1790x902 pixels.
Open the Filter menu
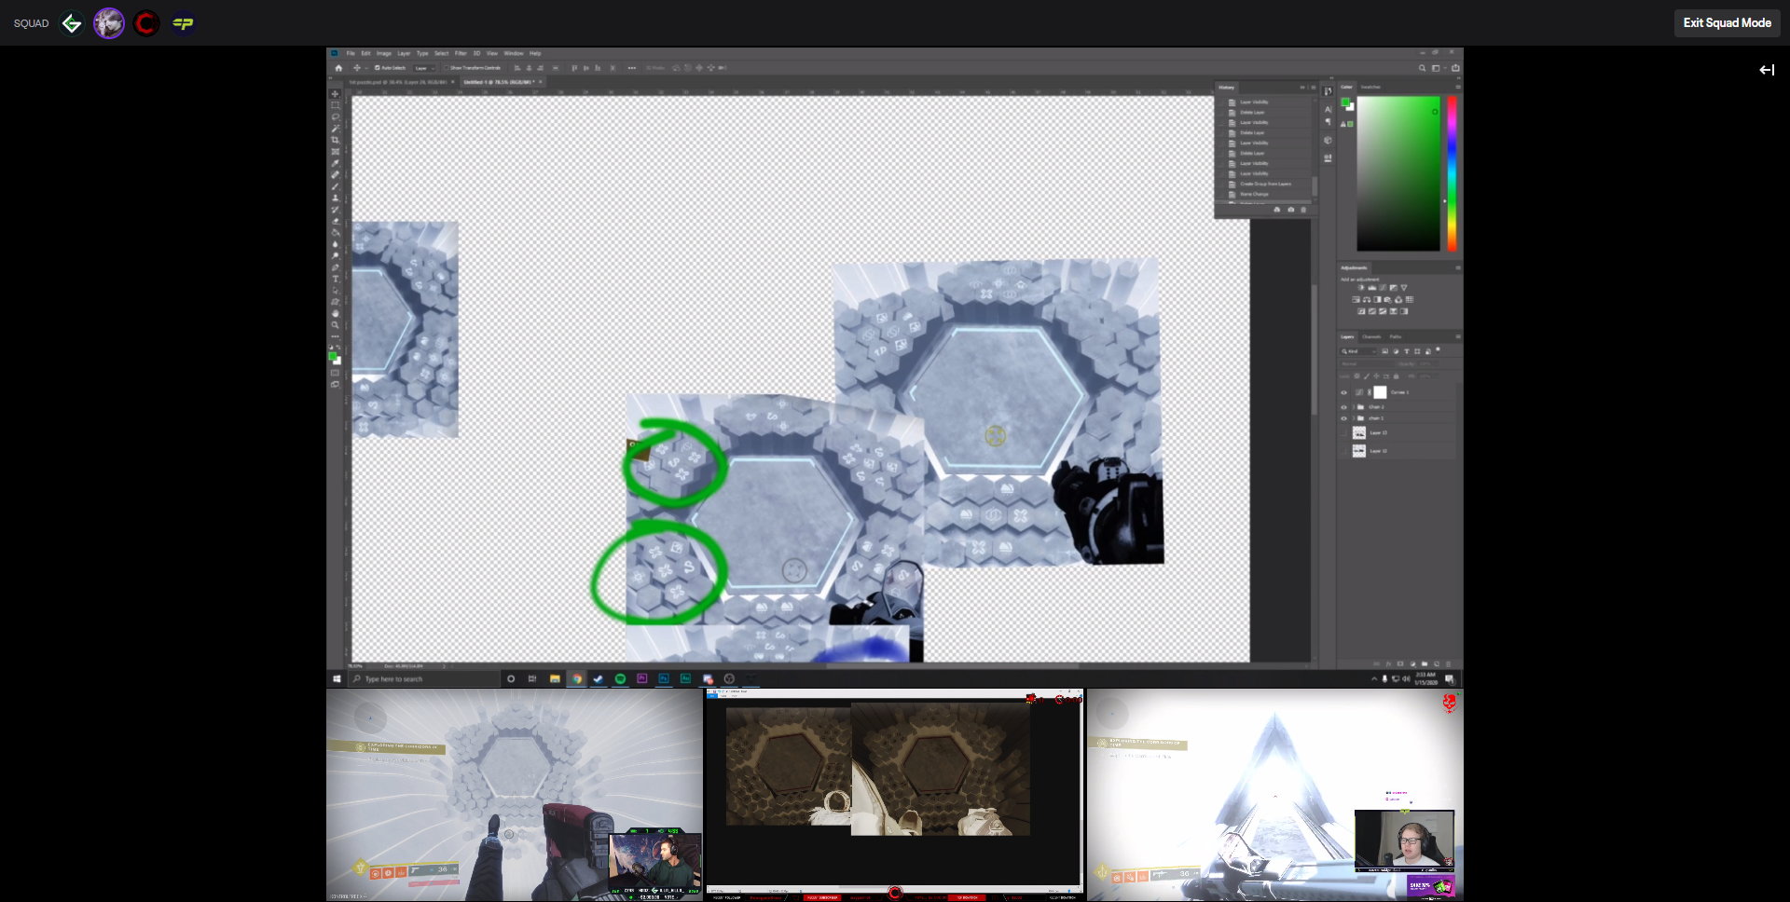point(461,53)
